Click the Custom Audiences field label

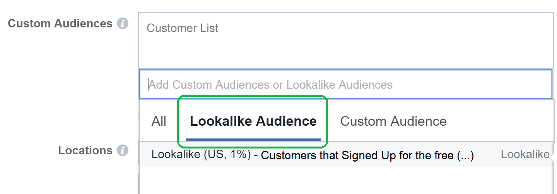click(60, 24)
